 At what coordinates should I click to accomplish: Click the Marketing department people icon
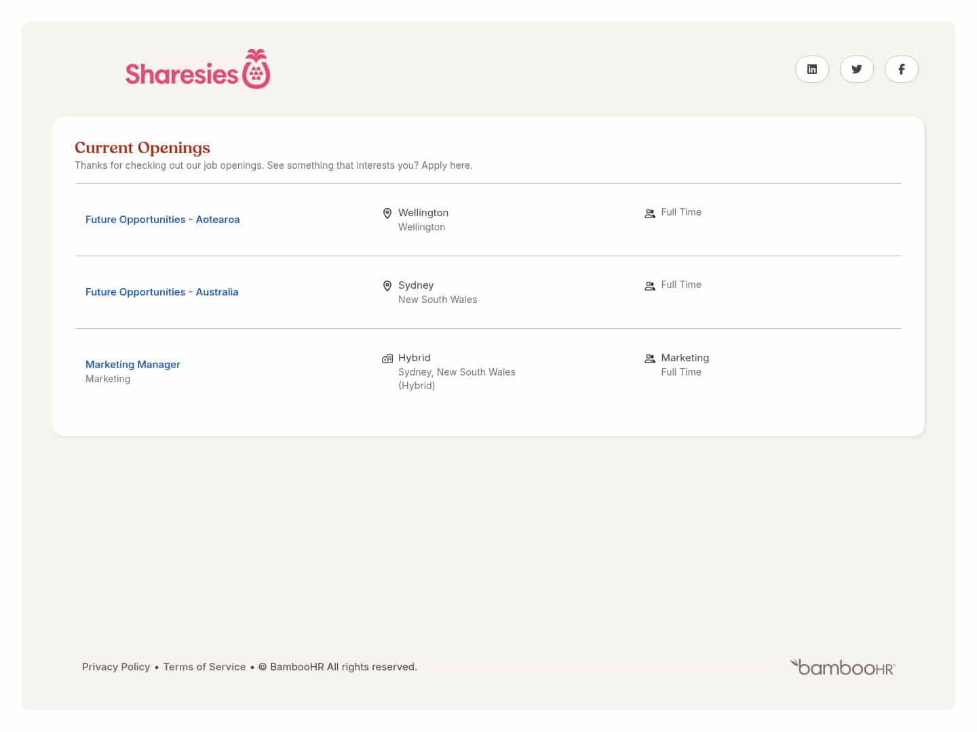click(x=649, y=359)
